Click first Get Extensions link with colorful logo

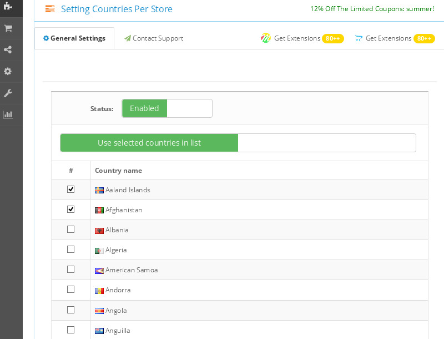[x=297, y=38]
